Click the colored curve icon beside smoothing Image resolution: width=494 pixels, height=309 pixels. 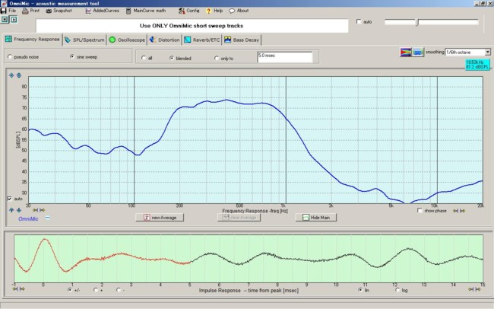pyautogui.click(x=406, y=52)
